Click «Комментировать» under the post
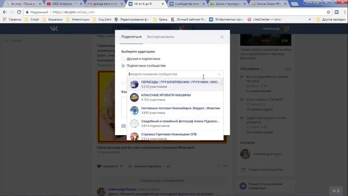 (x=147, y=166)
